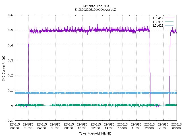Click the 0.6 y-axis tick value

click(x=10, y=15)
